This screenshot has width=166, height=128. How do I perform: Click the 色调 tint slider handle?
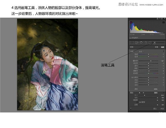148,57
